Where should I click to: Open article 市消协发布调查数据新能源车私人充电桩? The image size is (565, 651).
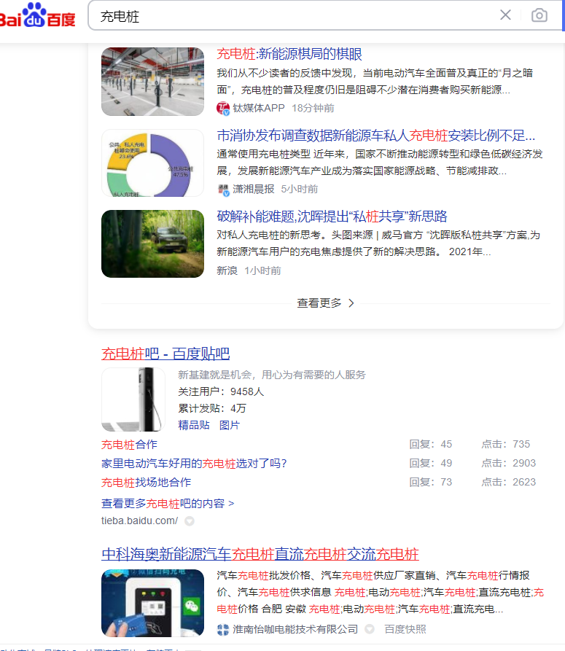(x=376, y=136)
